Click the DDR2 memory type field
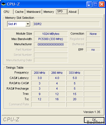The height and width of the screenshot is (125, 106). pyautogui.click(x=66, y=24)
